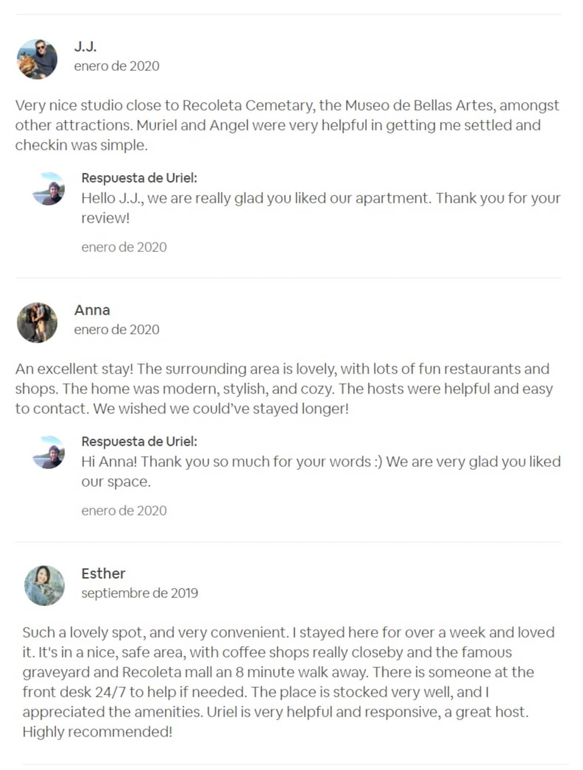583x770 pixels.
Task: Click the date under J.J.'s name
Action: 117,66
